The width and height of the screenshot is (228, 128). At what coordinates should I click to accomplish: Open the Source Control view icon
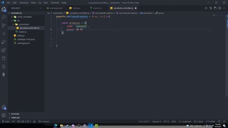coord(4,26)
